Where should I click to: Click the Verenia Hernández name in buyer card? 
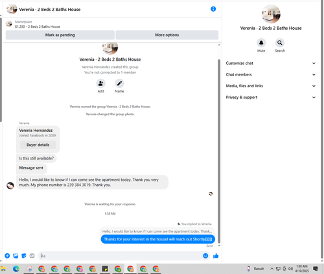[x=36, y=131]
